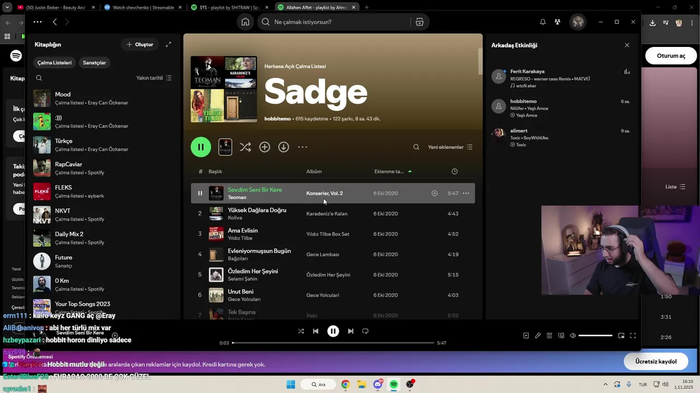Open the miniplayer icon
The image size is (700, 393).
[621, 336]
